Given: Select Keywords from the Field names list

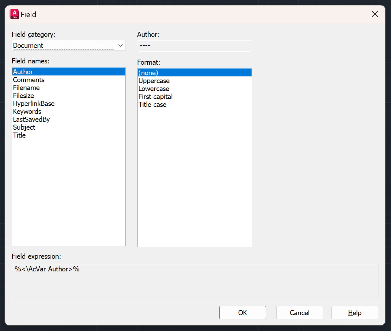Looking at the screenshot, I should click(27, 111).
